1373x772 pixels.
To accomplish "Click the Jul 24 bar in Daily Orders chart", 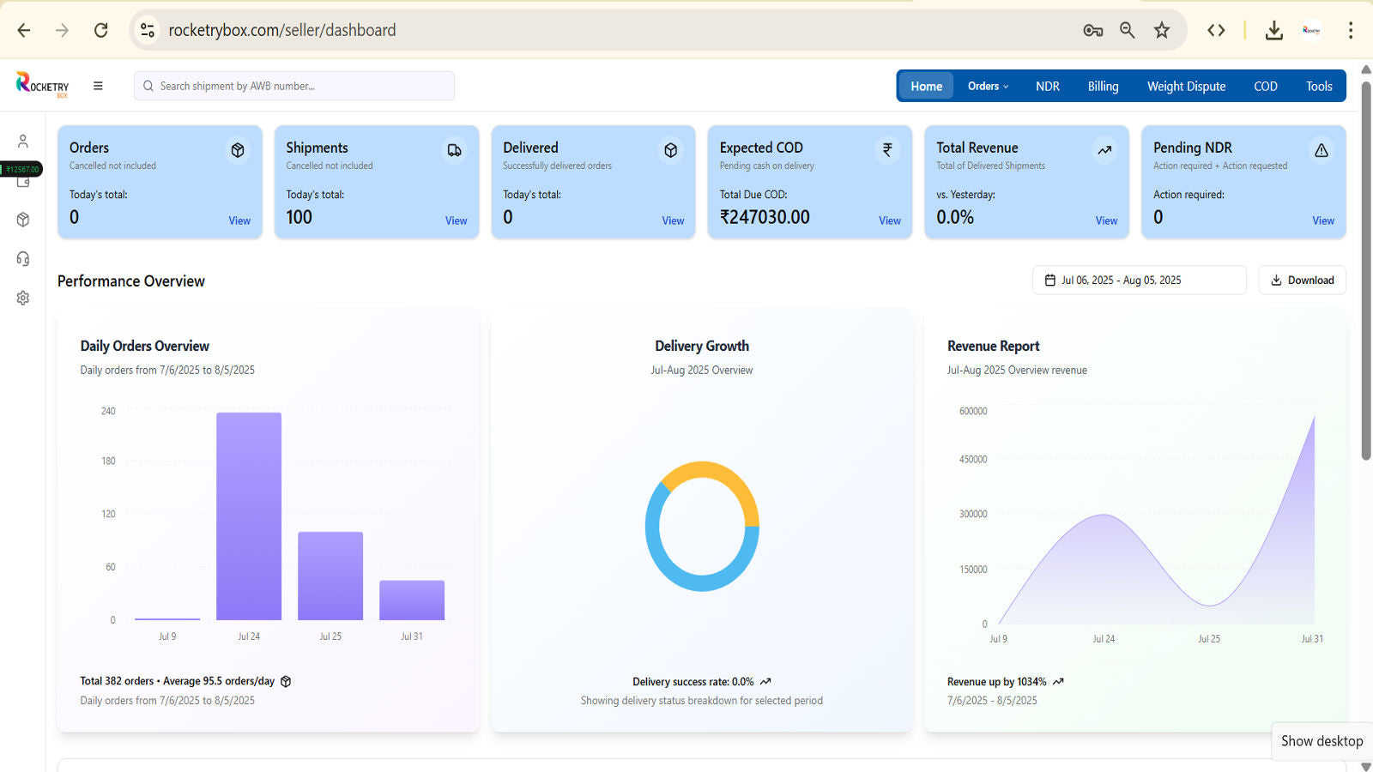I will [x=249, y=516].
